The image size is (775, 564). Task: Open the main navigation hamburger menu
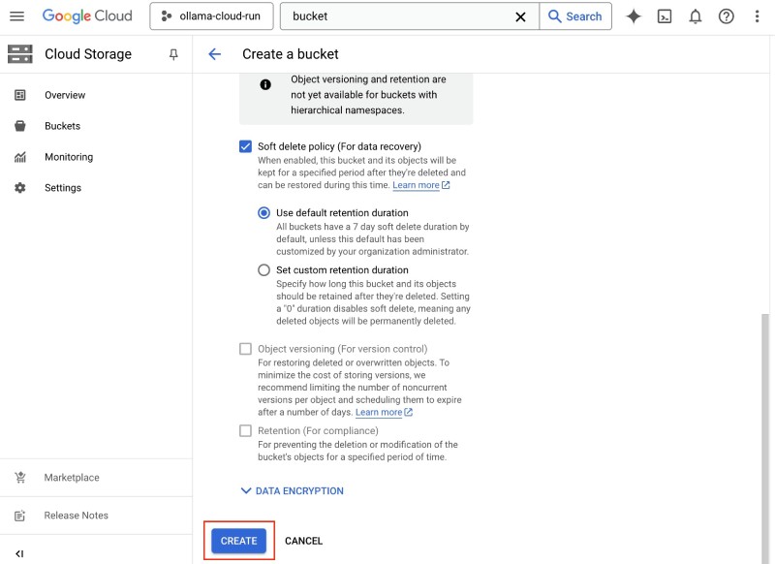(x=16, y=16)
